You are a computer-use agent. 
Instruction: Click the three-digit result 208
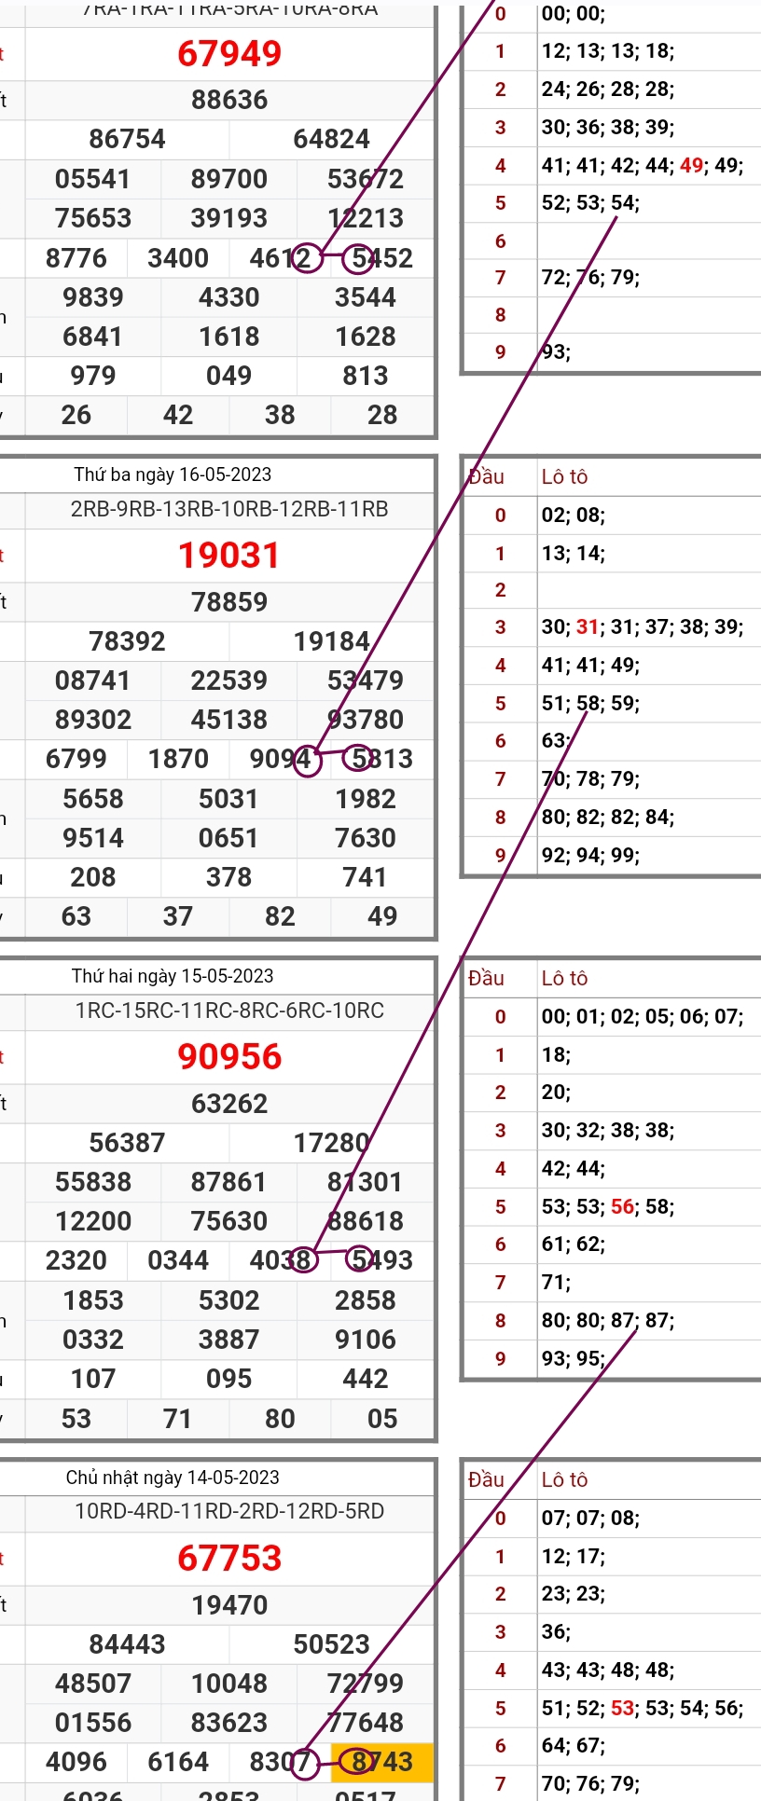93,877
